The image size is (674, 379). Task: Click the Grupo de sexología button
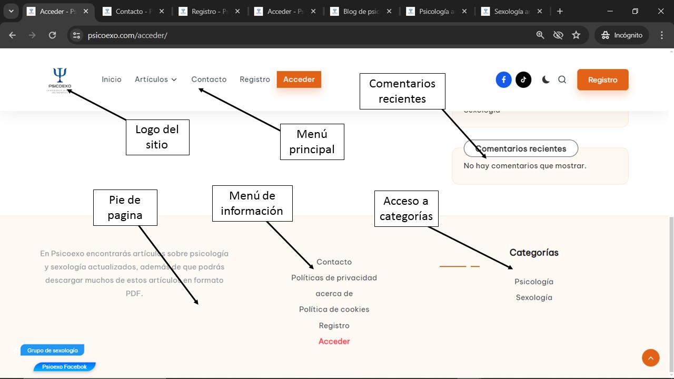pyautogui.click(x=52, y=351)
